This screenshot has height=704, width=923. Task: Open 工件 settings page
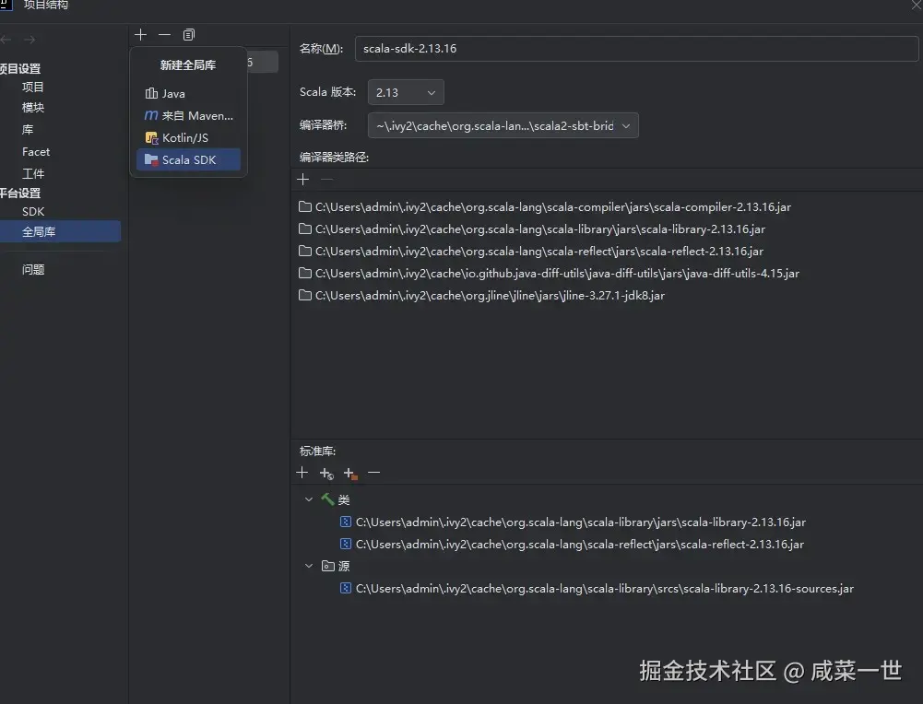click(x=33, y=173)
